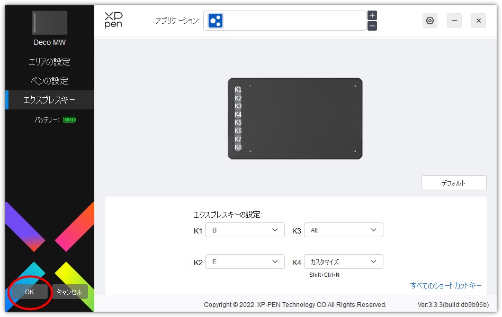Select the K5 key on tablet diagram

pos(238,123)
